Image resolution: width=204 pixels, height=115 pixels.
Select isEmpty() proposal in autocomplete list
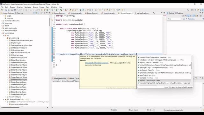click(164, 78)
